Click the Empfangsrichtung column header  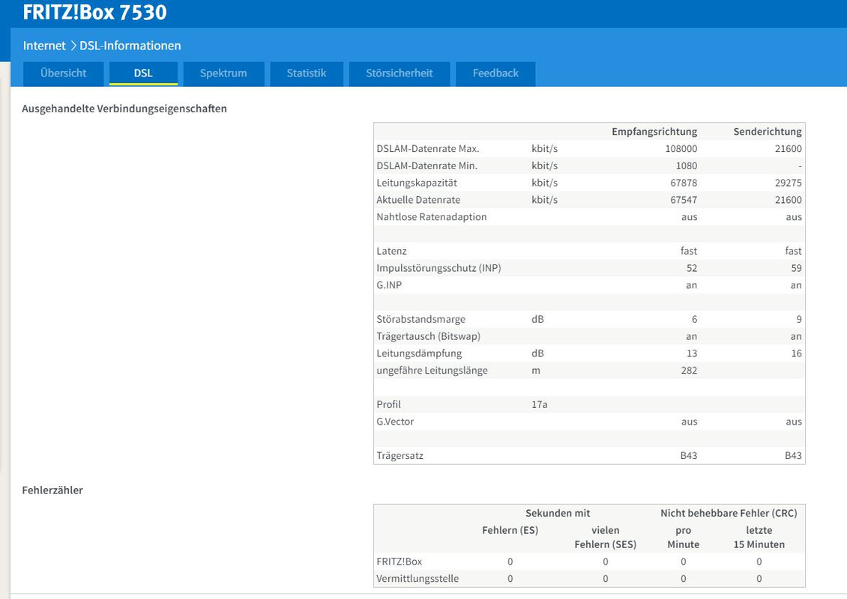pyautogui.click(x=654, y=132)
